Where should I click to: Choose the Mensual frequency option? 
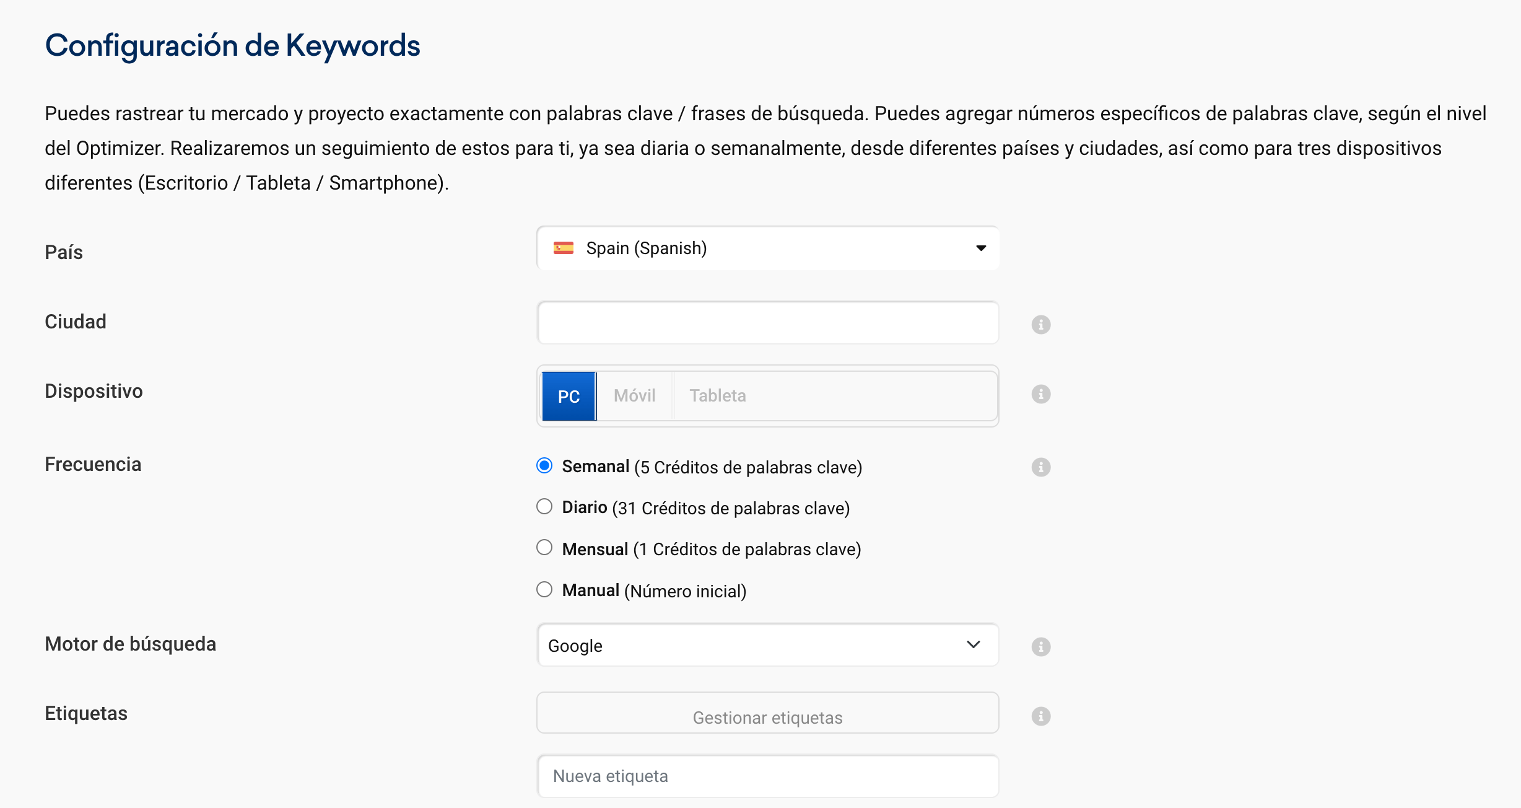point(544,547)
